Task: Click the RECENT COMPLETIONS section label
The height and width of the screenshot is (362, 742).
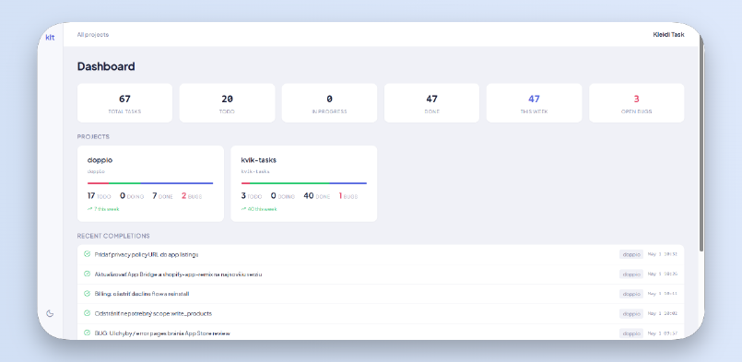Action: click(x=113, y=236)
